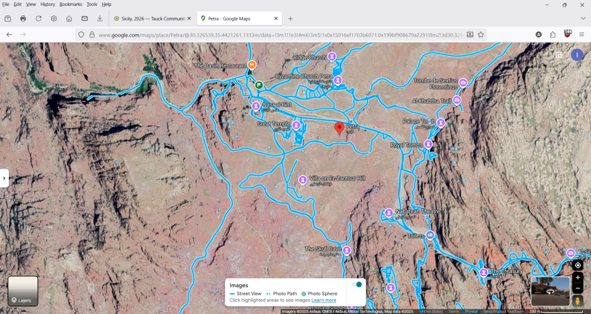Image resolution: width=591 pixels, height=314 pixels.
Task: Open the History menu
Action: click(47, 4)
